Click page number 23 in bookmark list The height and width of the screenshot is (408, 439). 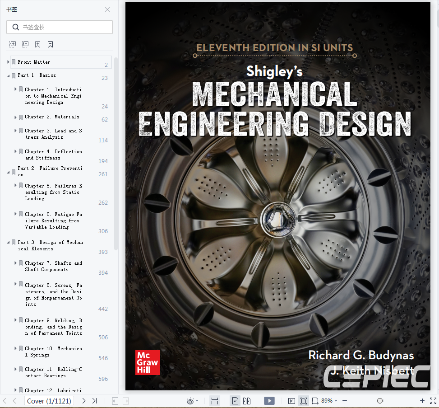105,78
